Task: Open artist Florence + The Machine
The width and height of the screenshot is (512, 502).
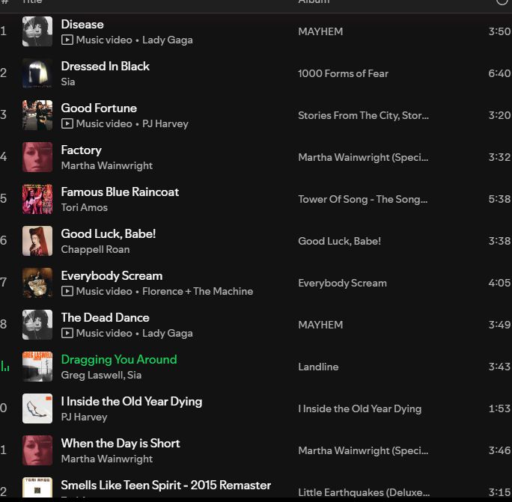Action: (198, 291)
